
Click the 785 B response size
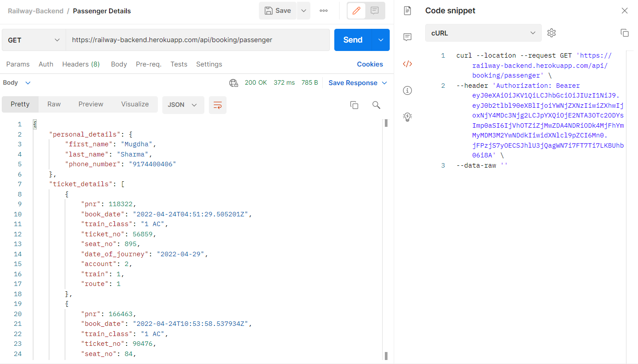point(309,83)
